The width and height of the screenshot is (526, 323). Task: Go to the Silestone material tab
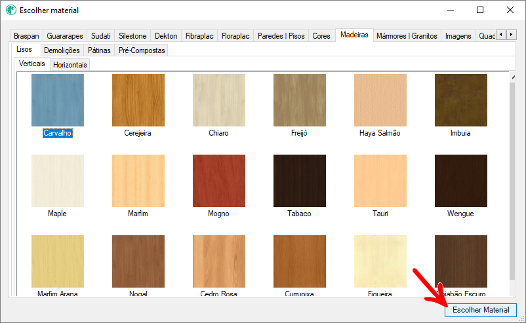coord(132,36)
